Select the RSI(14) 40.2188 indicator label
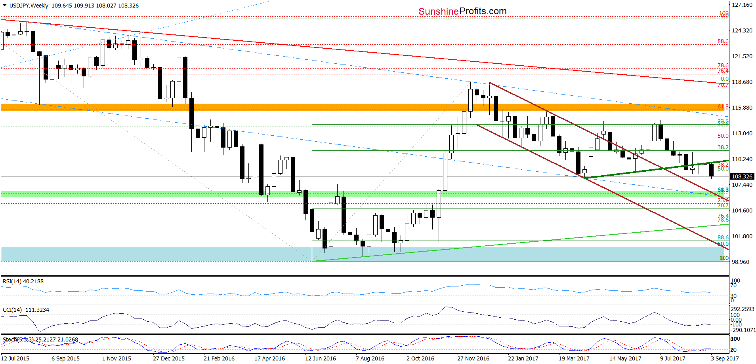 click(x=23, y=281)
